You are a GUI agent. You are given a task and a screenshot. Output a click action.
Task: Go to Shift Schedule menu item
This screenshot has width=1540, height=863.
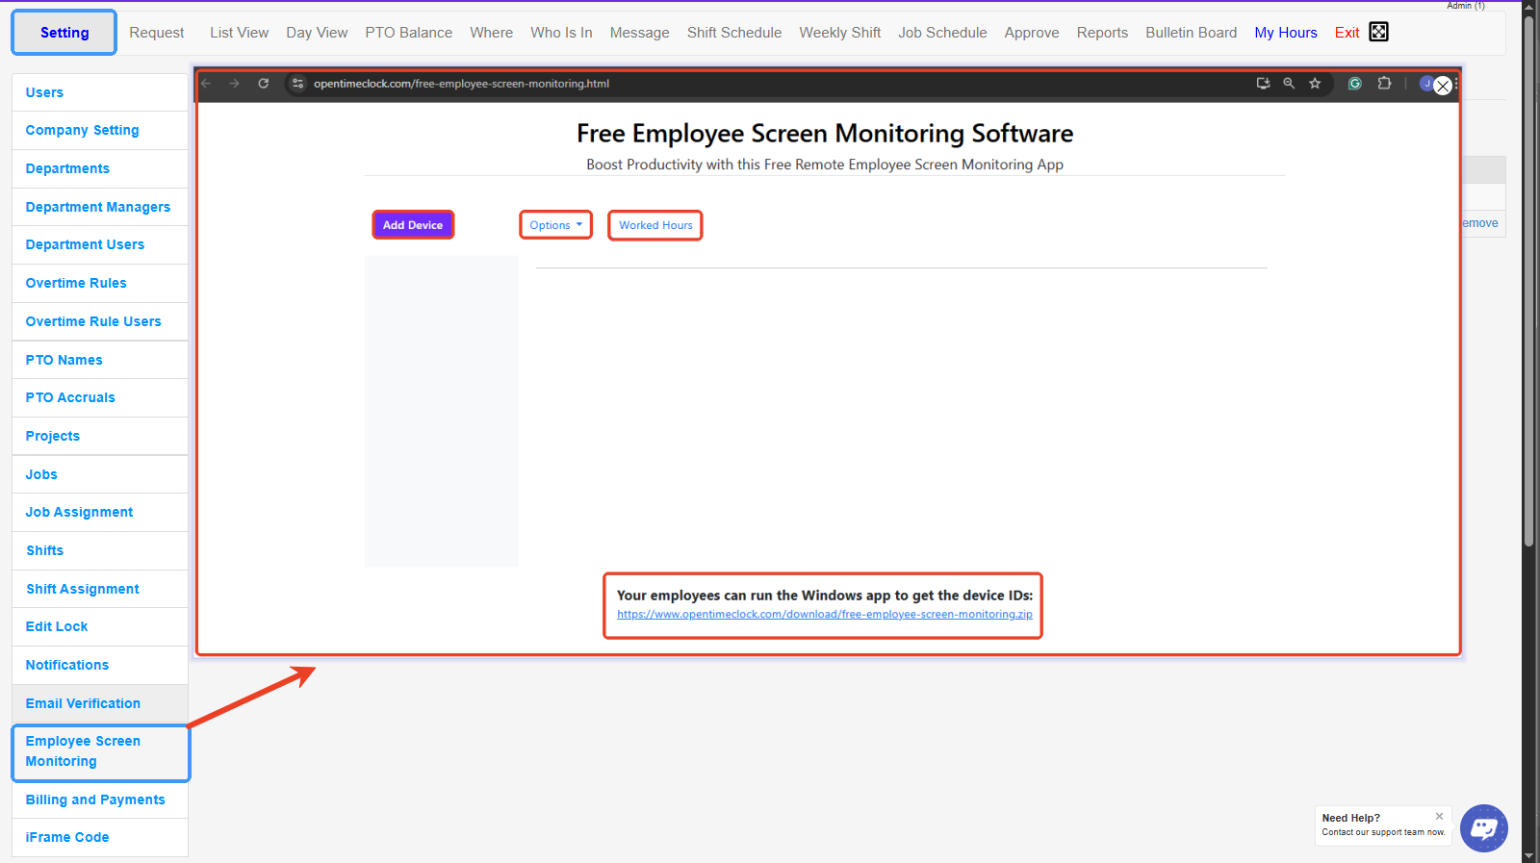[733, 33]
